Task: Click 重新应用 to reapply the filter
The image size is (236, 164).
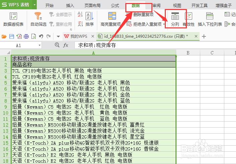Action: point(61,24)
